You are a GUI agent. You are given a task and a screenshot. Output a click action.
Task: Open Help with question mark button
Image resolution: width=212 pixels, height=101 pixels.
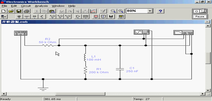pos(160,11)
